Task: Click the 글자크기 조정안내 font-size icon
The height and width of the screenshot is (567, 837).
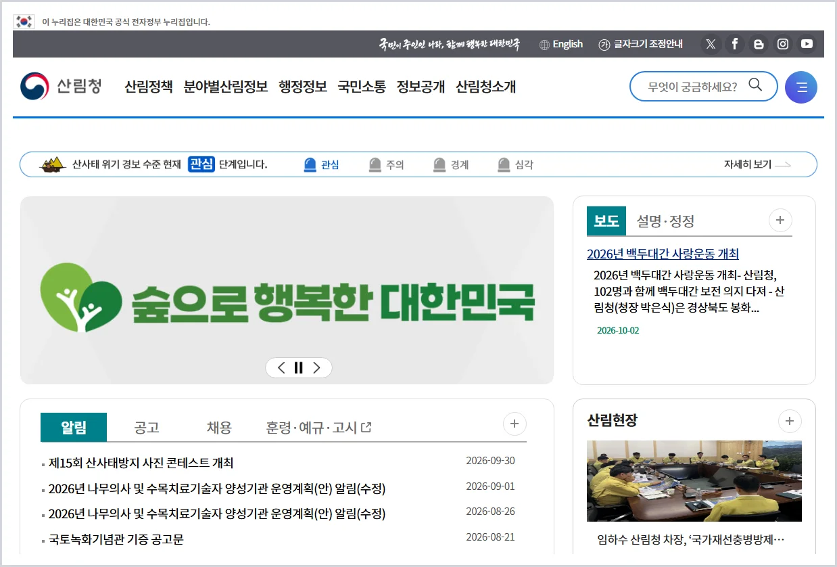Action: pos(604,45)
